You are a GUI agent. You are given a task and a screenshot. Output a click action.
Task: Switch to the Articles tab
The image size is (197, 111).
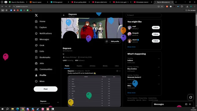tap(92, 66)
